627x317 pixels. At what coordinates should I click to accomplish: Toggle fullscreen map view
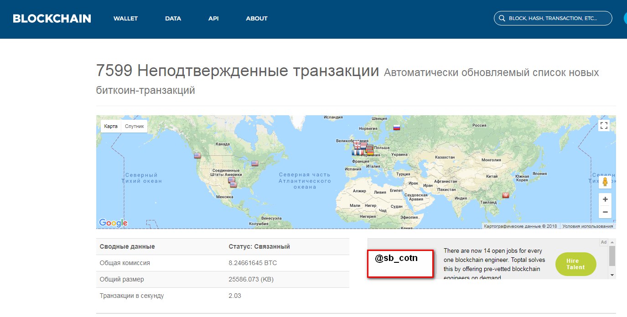coord(604,126)
